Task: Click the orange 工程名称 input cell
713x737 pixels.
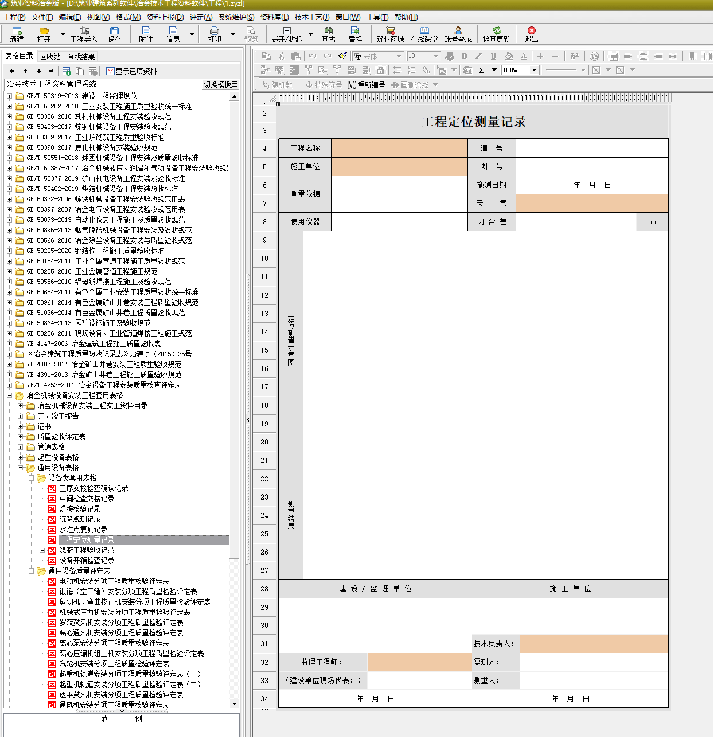Action: 400,148
